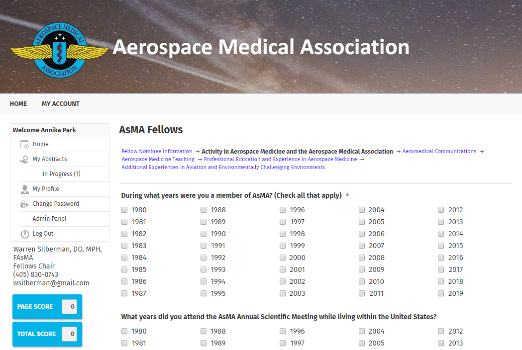Open Additional Experiences in Aviation link

(223, 167)
